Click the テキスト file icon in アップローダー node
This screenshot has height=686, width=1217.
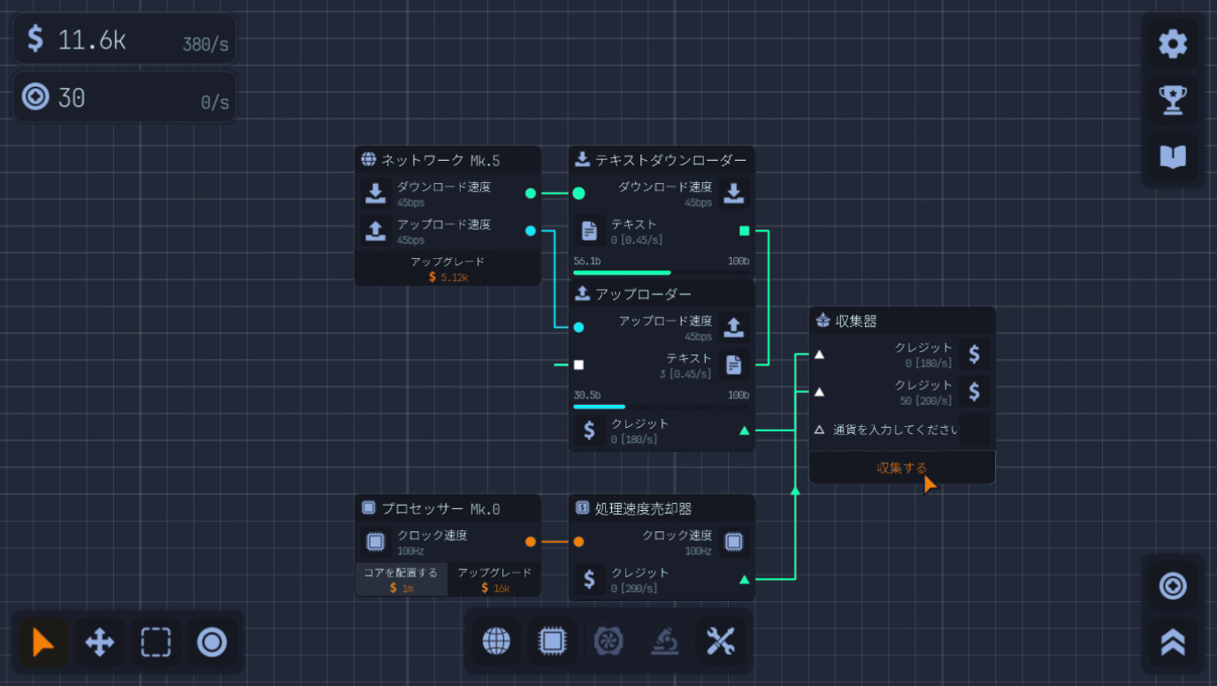click(734, 364)
